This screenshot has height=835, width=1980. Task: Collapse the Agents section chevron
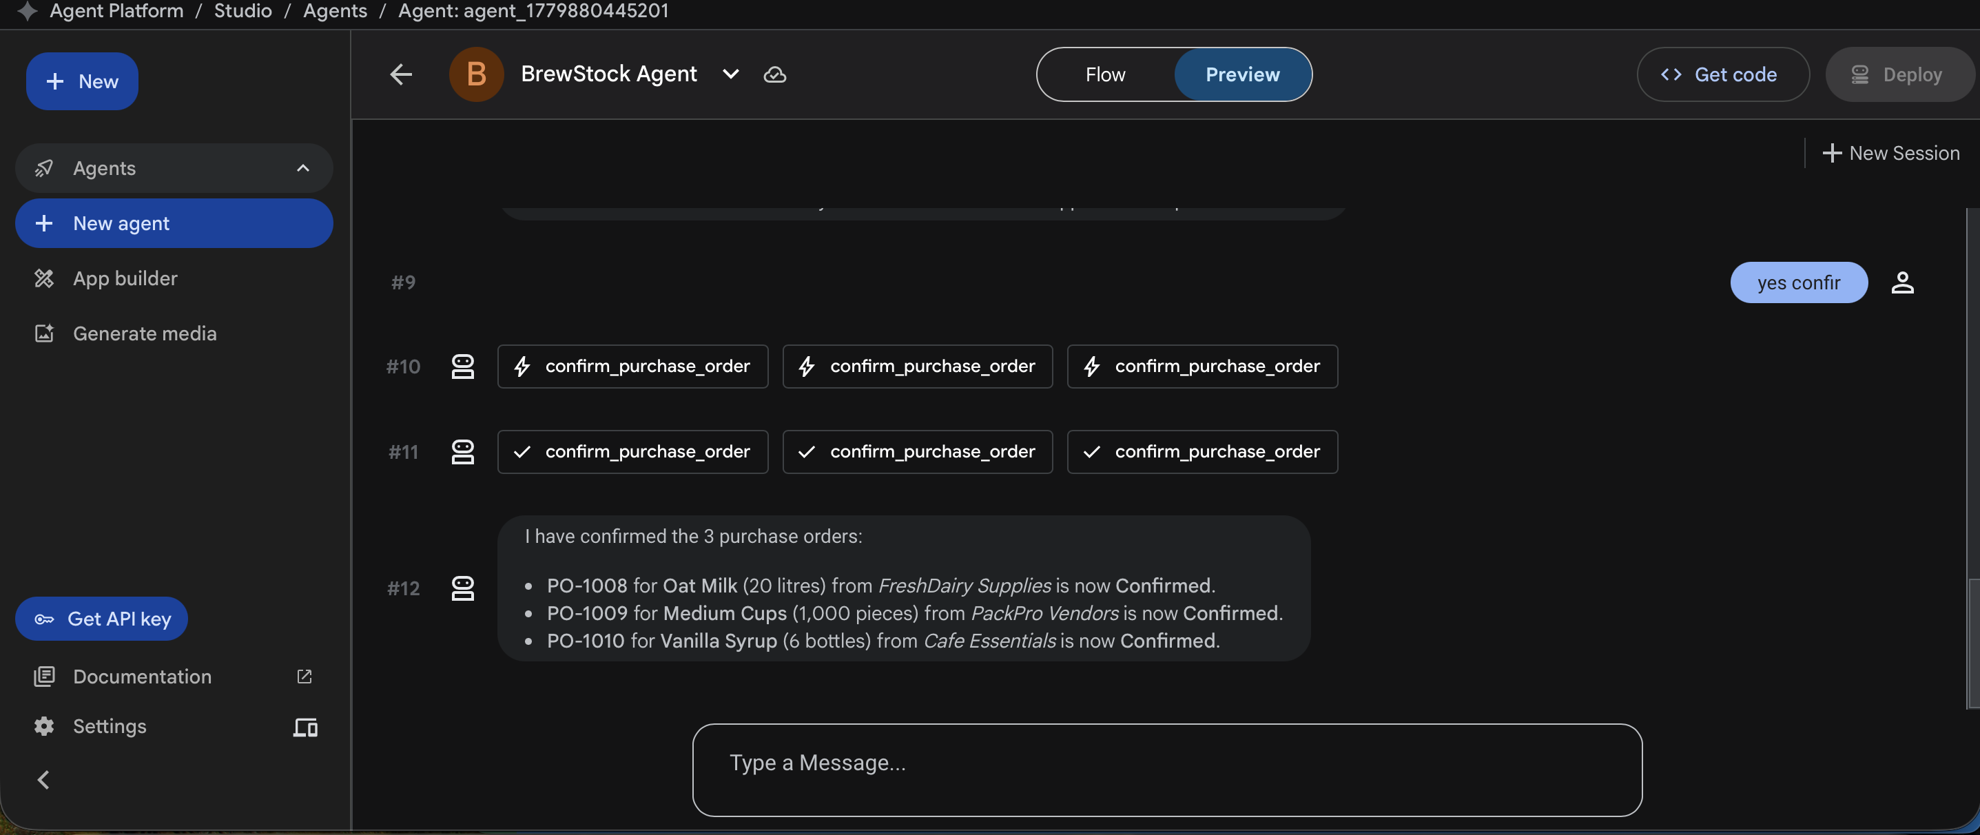point(303,168)
